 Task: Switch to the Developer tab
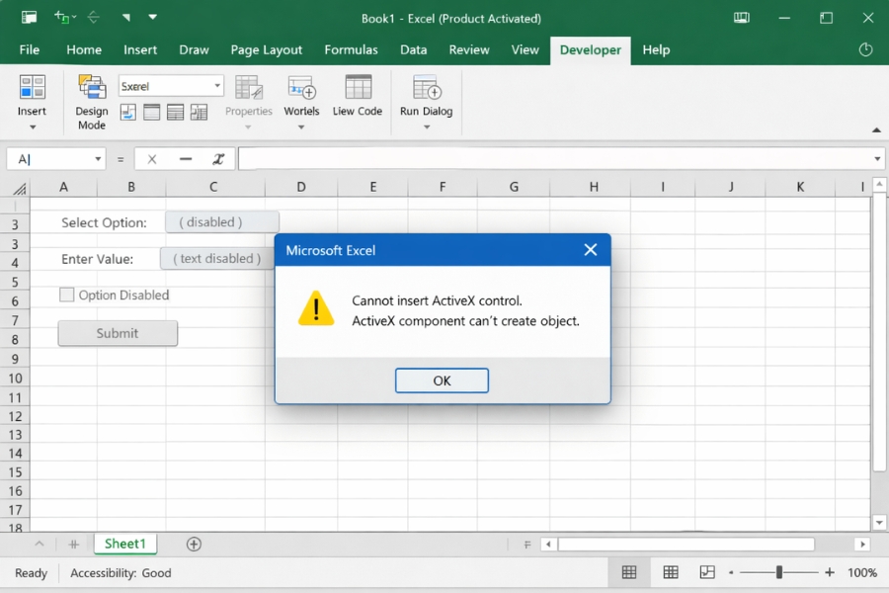pos(590,49)
